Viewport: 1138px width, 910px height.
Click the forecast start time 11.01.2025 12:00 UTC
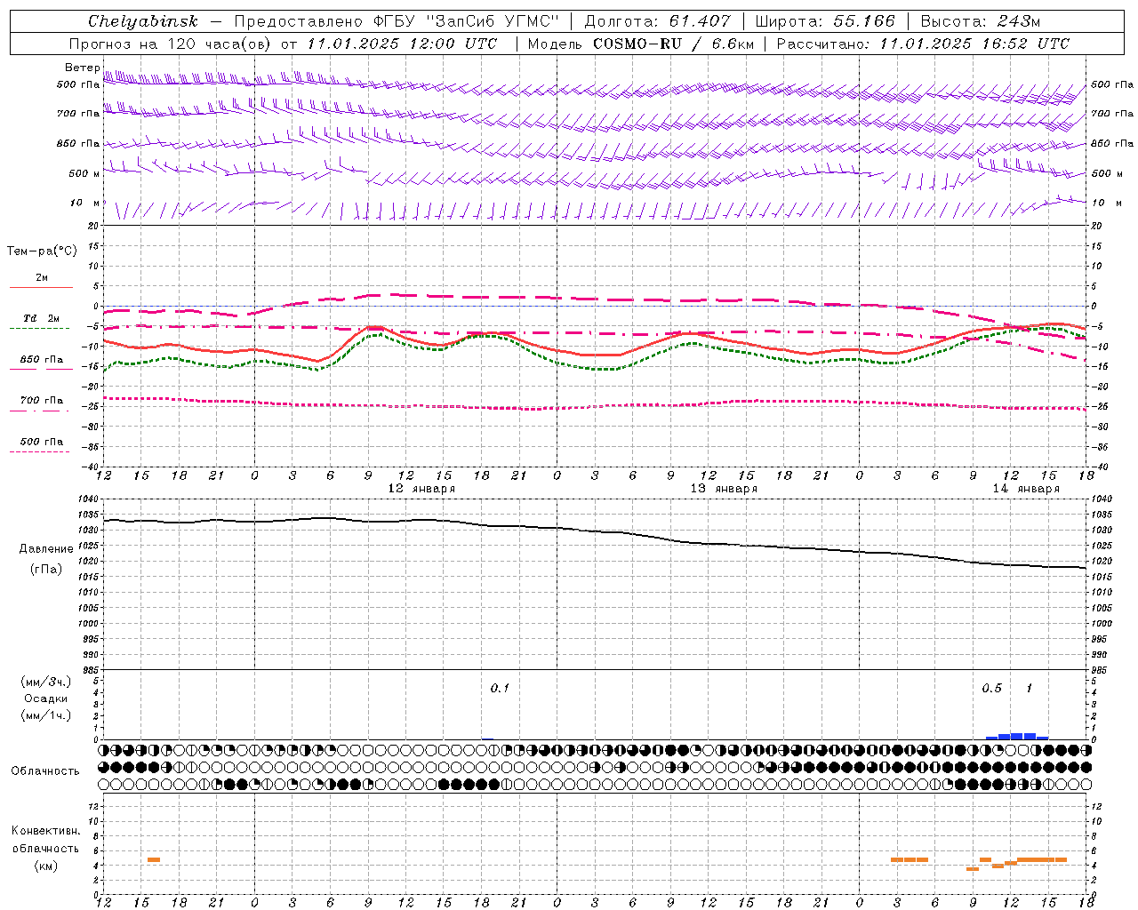click(402, 44)
